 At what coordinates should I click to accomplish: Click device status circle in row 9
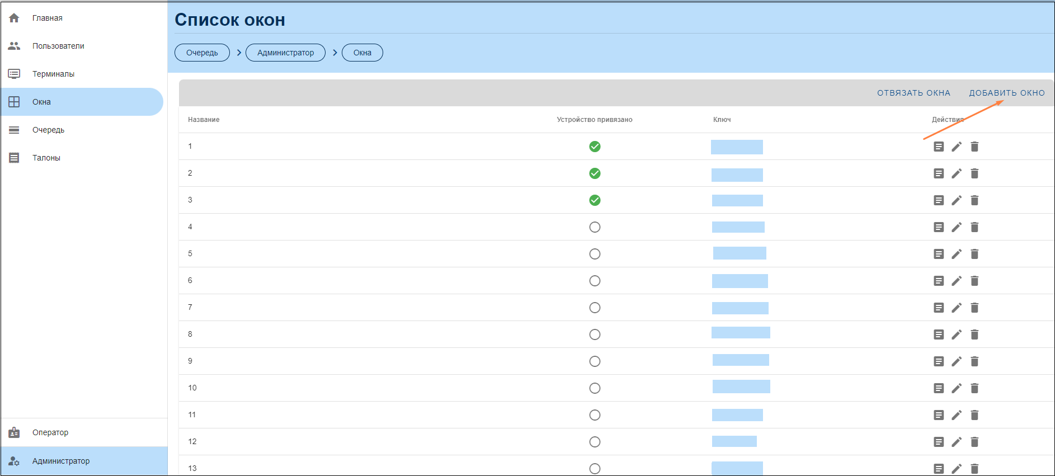(595, 361)
